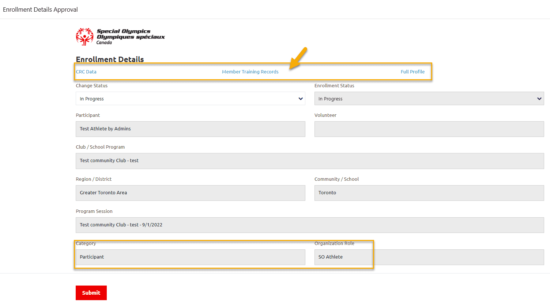Click the Club / School Program field

click(310, 161)
